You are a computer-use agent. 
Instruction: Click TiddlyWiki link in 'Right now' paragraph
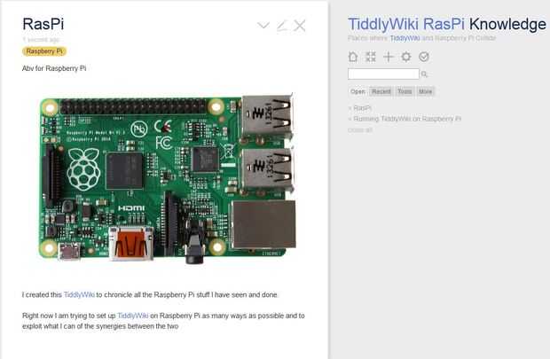click(132, 316)
